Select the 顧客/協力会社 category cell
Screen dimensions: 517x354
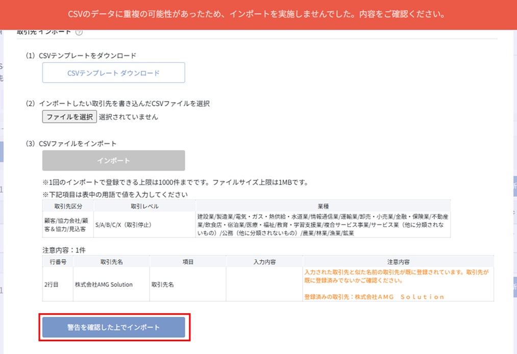[x=68, y=224]
